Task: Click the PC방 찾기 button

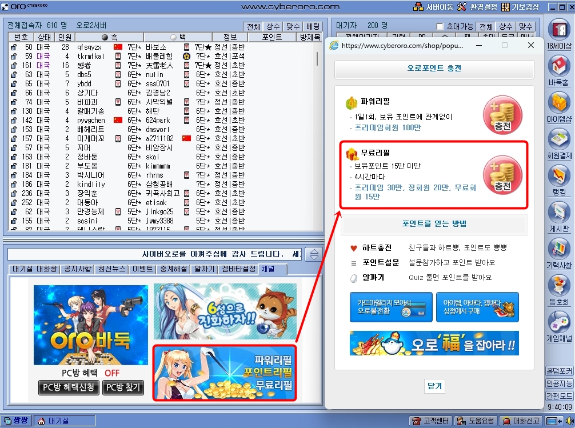Action: pyautogui.click(x=123, y=387)
